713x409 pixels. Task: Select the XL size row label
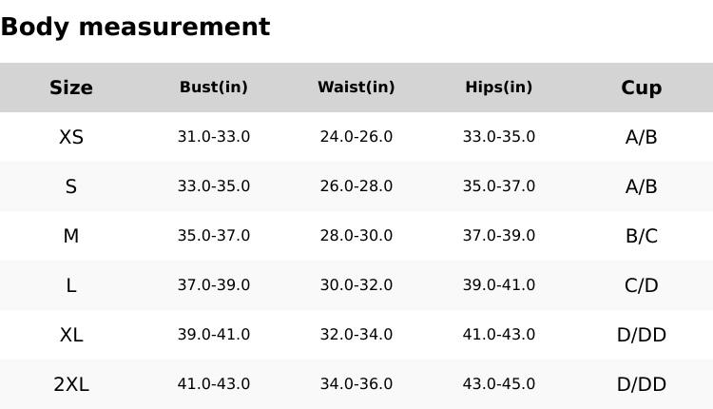coord(71,335)
